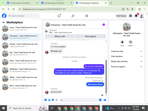148x111 pixels.
Task: Click the listing photo in right info panel
Action: coord(126,27)
